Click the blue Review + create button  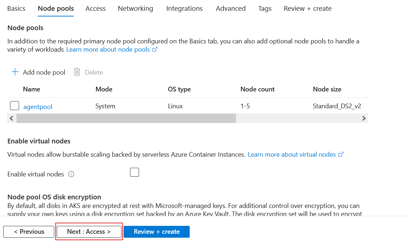click(x=157, y=232)
